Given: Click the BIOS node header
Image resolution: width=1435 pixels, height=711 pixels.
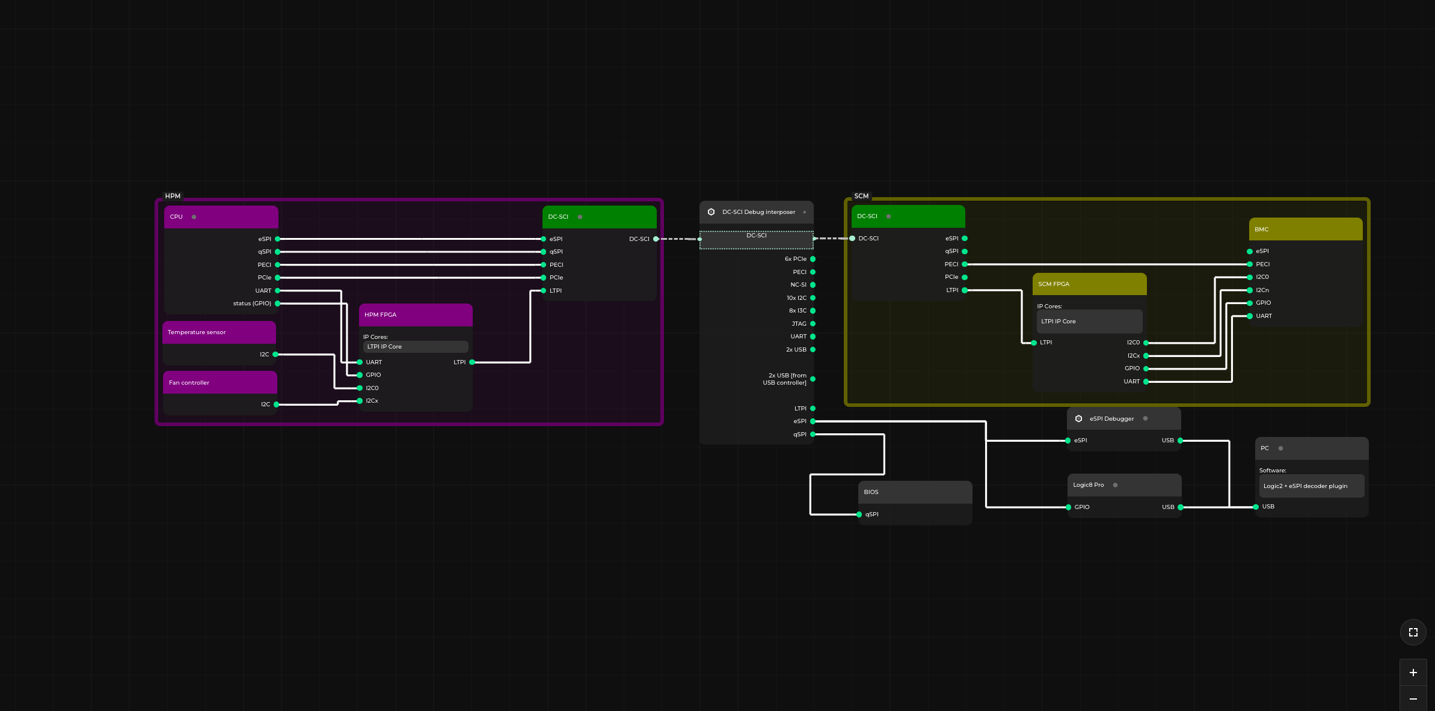Looking at the screenshot, I should click(915, 492).
